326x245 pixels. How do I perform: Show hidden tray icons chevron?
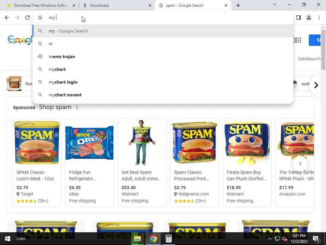point(269,239)
